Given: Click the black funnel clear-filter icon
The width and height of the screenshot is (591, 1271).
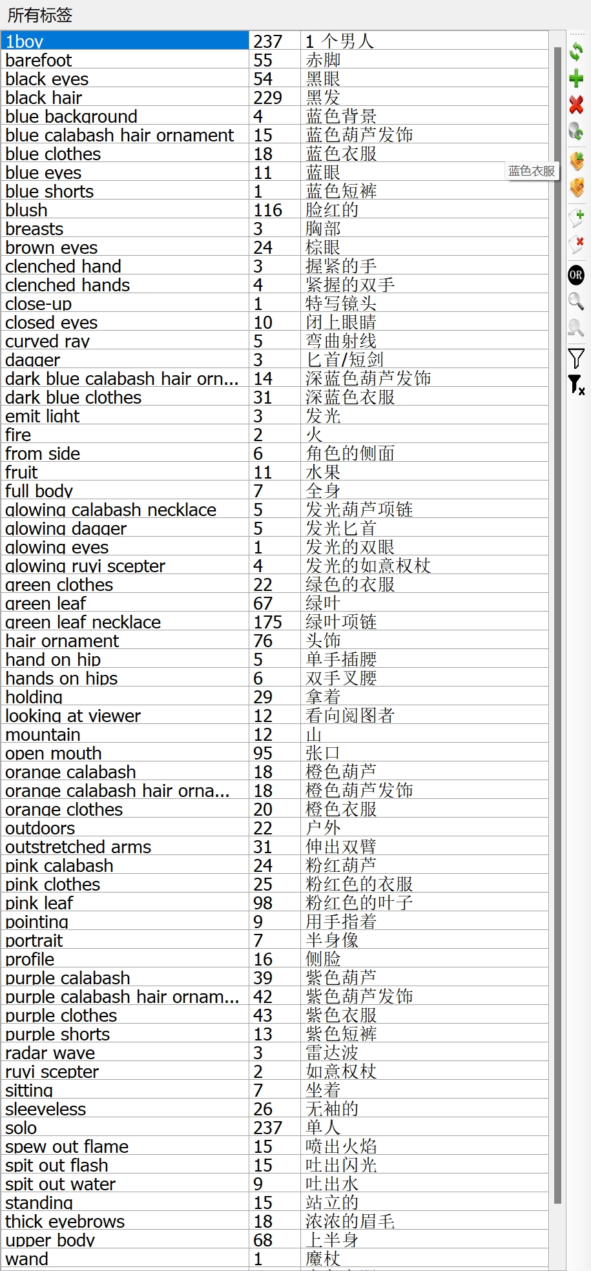Looking at the screenshot, I should [x=576, y=385].
